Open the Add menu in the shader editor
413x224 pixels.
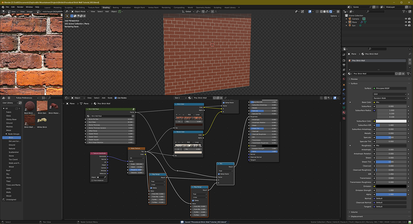click(104, 98)
